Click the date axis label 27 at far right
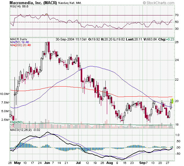The width and height of the screenshot is (184, 166). [x=168, y=163]
